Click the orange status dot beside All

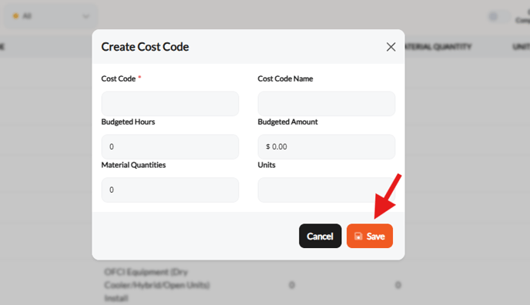point(15,16)
